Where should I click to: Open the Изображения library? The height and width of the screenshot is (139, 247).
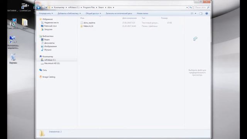pos(51,46)
